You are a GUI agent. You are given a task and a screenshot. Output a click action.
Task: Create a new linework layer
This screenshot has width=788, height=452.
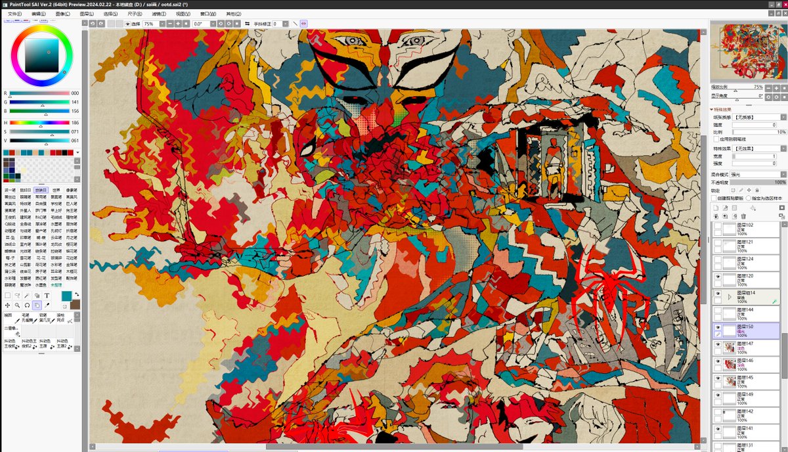click(x=725, y=208)
